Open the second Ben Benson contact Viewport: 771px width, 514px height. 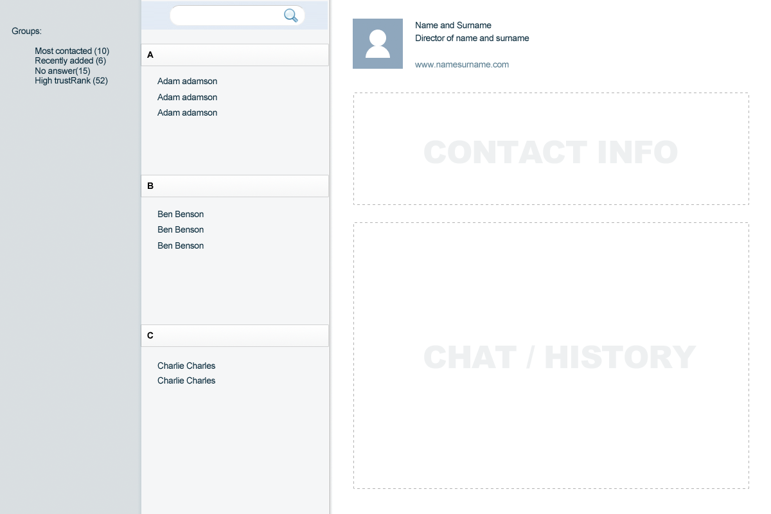[181, 229]
